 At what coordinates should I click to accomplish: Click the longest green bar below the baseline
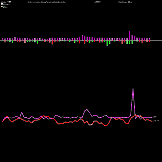[107, 43]
